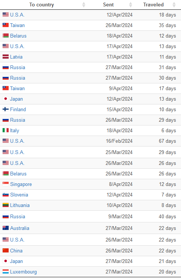Click the Luxembourg flag icon

[6, 272]
